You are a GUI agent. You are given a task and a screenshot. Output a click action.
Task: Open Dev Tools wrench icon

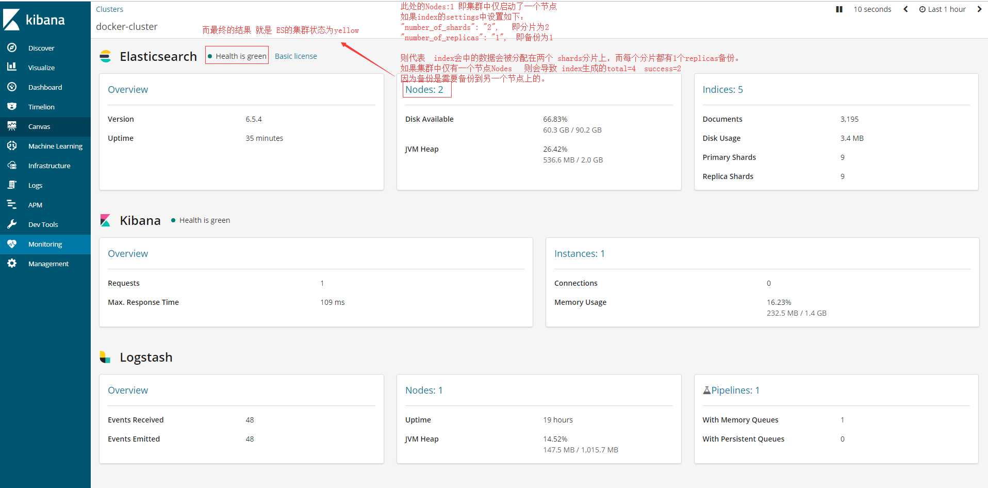(12, 224)
